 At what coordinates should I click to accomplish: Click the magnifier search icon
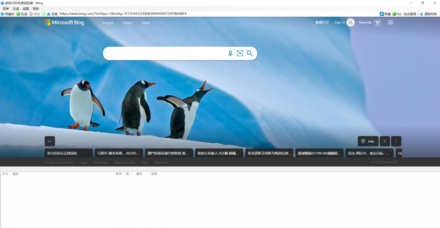(x=250, y=54)
